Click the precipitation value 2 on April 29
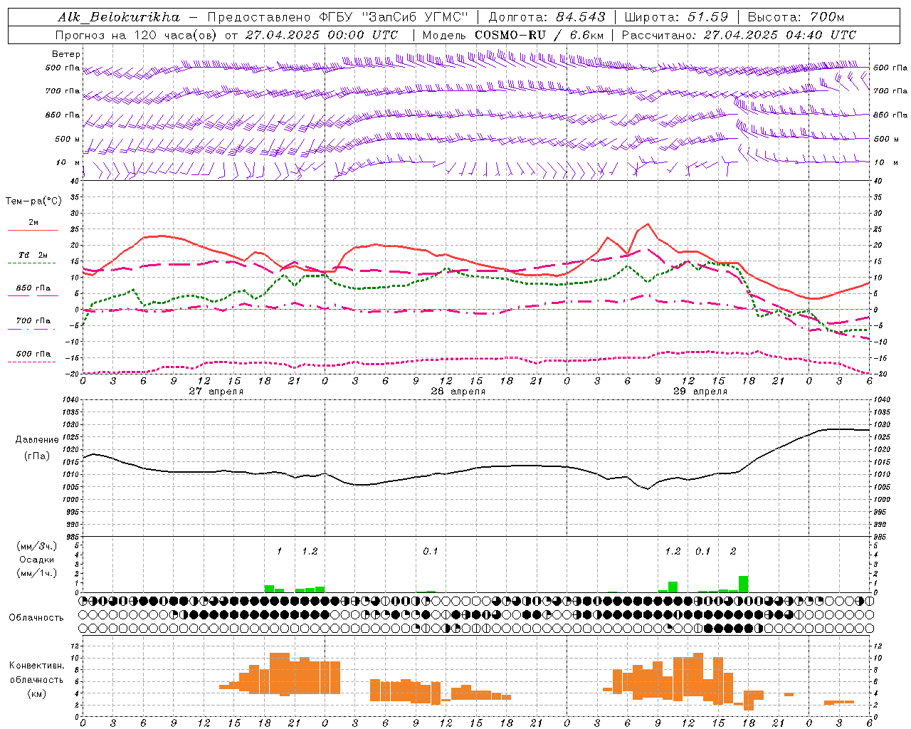 [733, 552]
